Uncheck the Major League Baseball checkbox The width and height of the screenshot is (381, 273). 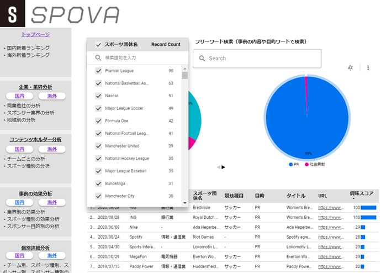(98, 171)
